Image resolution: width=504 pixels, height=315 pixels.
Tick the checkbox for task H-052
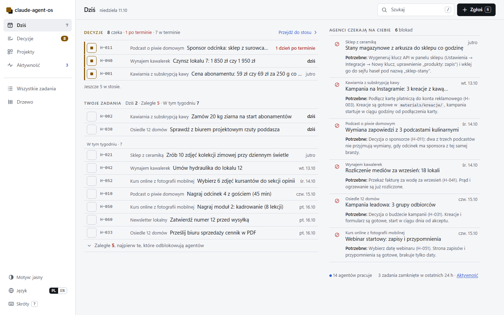click(92, 181)
